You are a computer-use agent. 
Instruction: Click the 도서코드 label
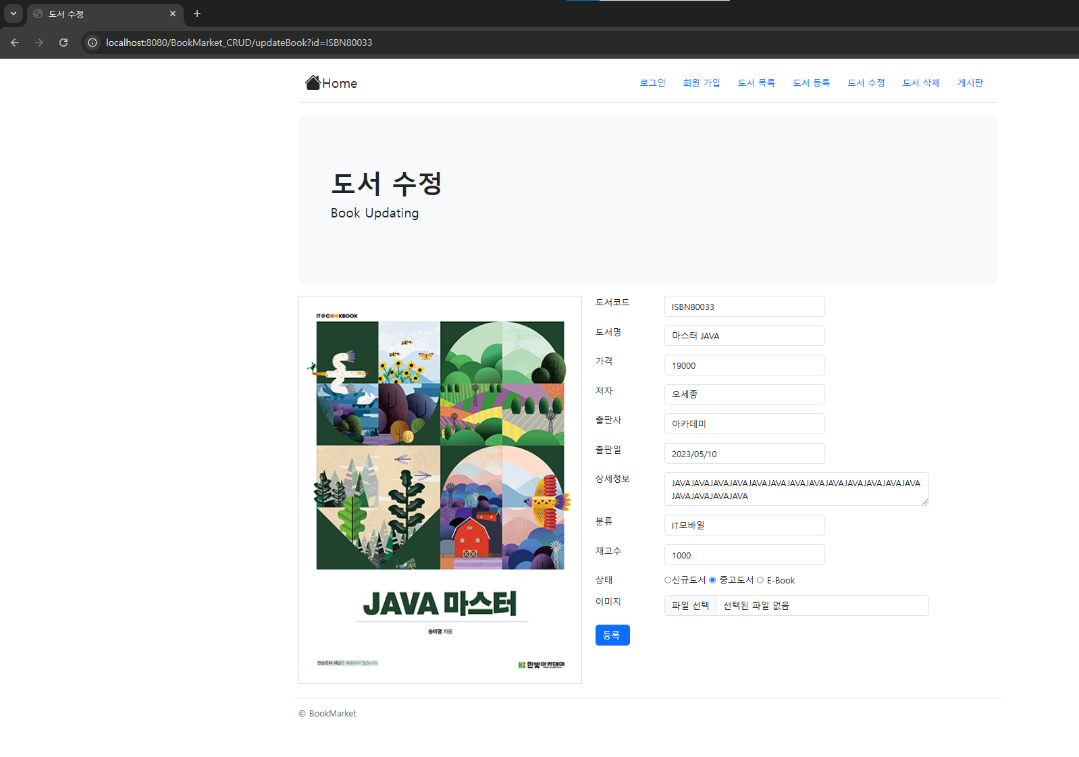point(612,303)
